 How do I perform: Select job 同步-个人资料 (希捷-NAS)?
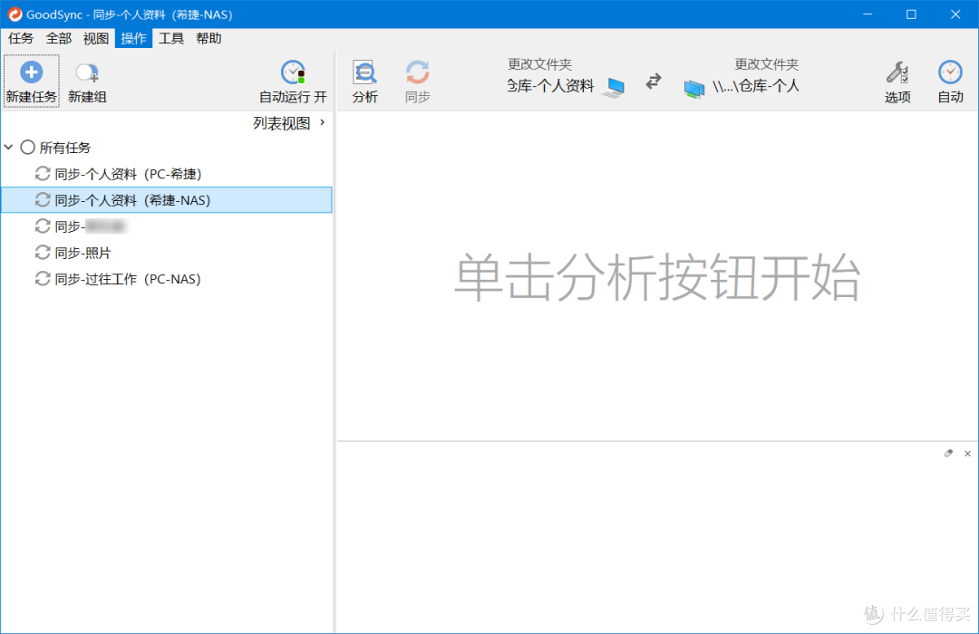(167, 199)
